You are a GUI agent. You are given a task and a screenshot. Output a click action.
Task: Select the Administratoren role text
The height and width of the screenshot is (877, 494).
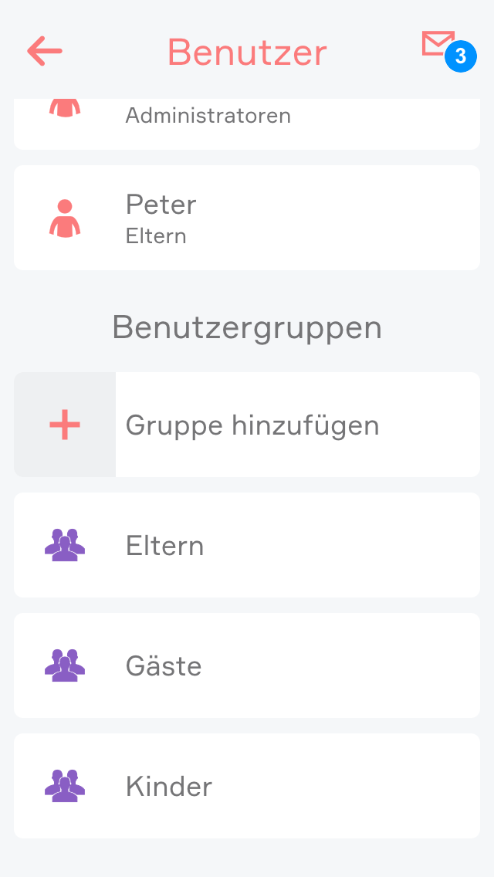pyautogui.click(x=208, y=116)
